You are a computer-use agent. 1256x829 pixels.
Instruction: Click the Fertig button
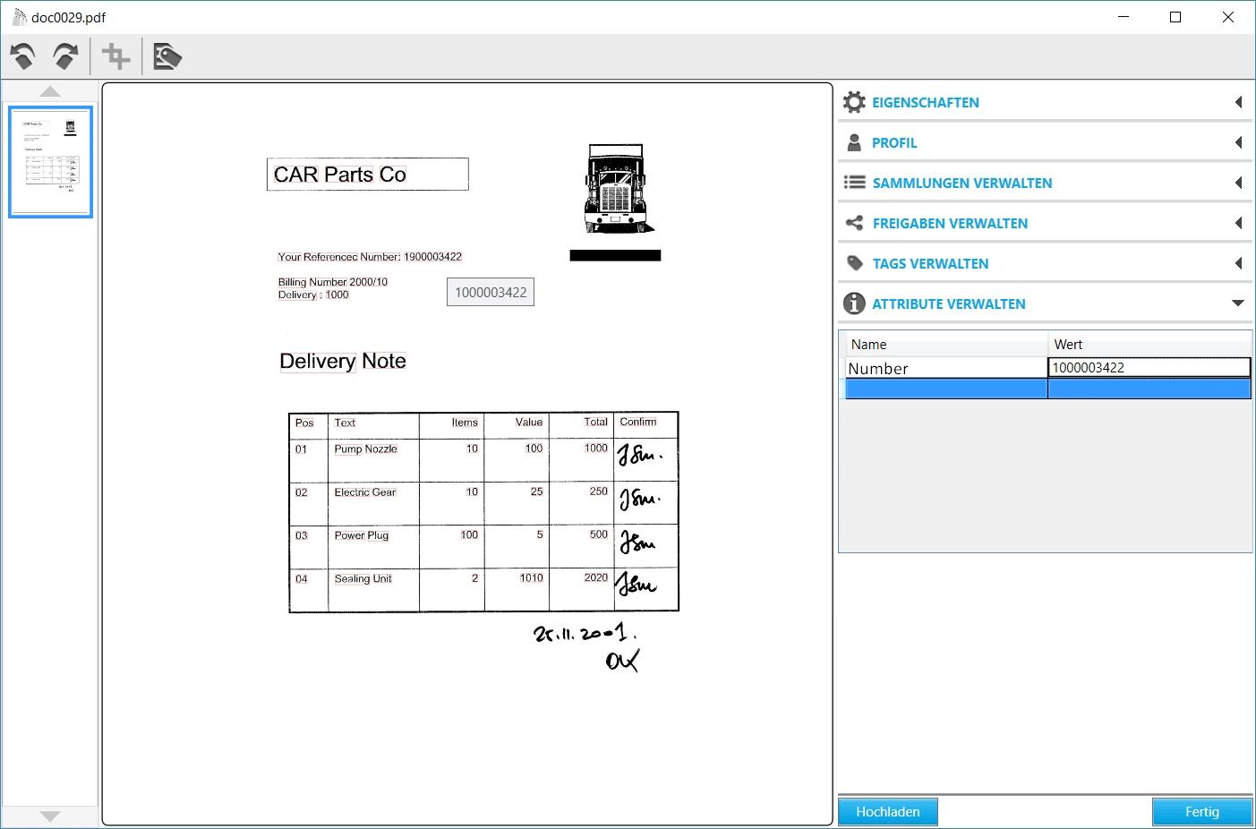pyautogui.click(x=1201, y=812)
